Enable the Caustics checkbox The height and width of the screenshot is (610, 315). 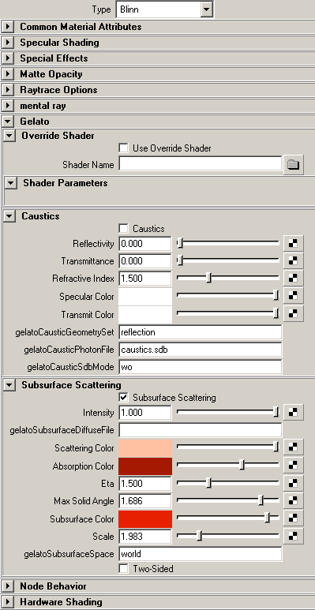coord(123,228)
